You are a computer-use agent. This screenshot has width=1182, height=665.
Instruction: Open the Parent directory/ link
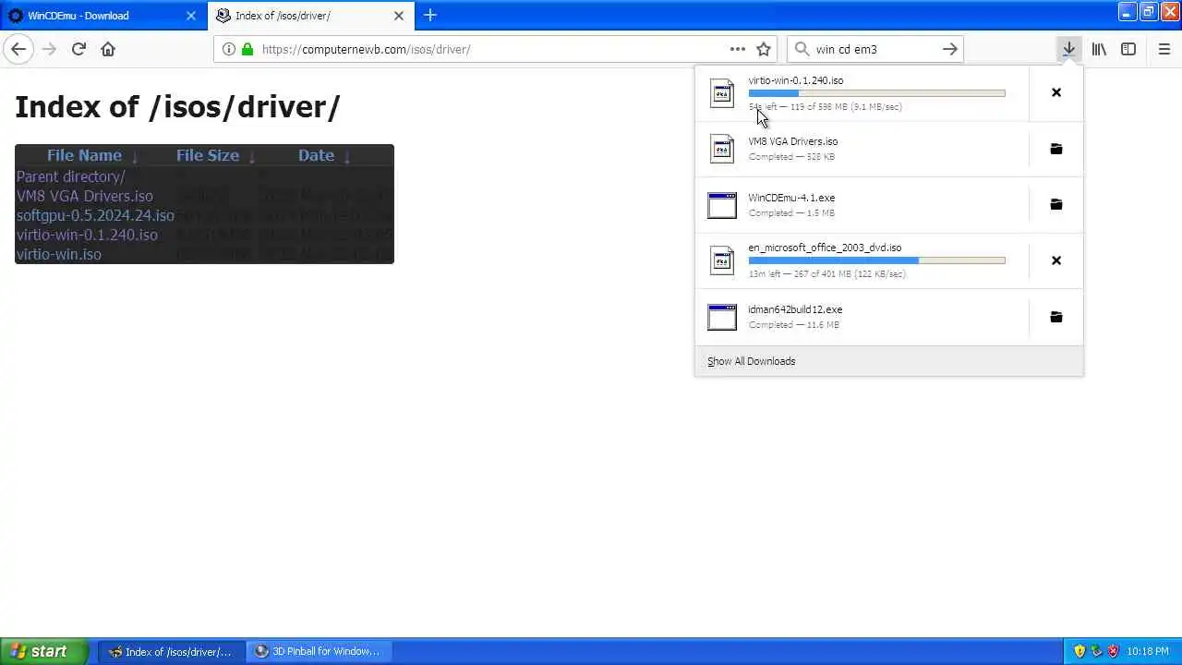click(x=71, y=176)
